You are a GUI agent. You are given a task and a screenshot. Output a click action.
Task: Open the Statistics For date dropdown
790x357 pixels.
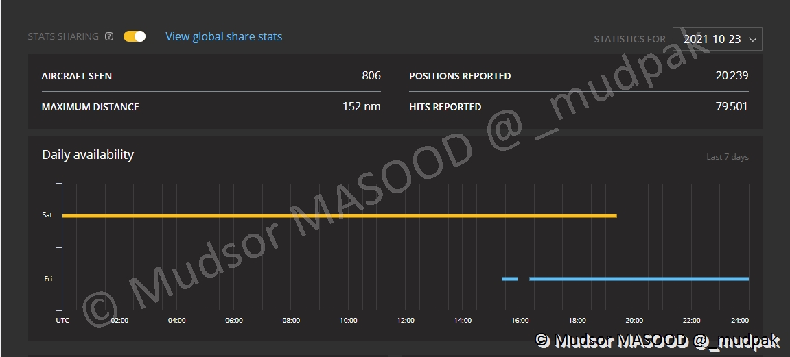(x=717, y=39)
